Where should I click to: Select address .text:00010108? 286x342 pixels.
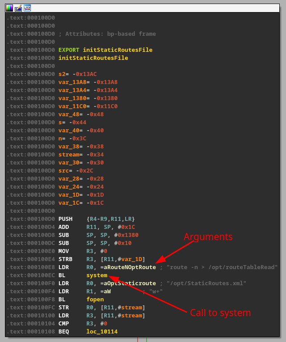31,332
